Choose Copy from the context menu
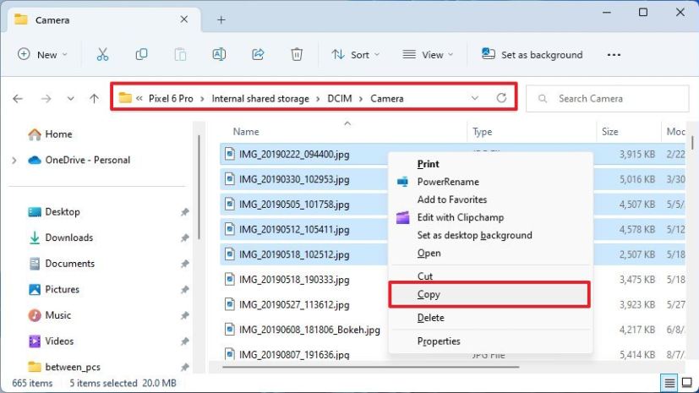Screen dimensions: 699x393 429,295
